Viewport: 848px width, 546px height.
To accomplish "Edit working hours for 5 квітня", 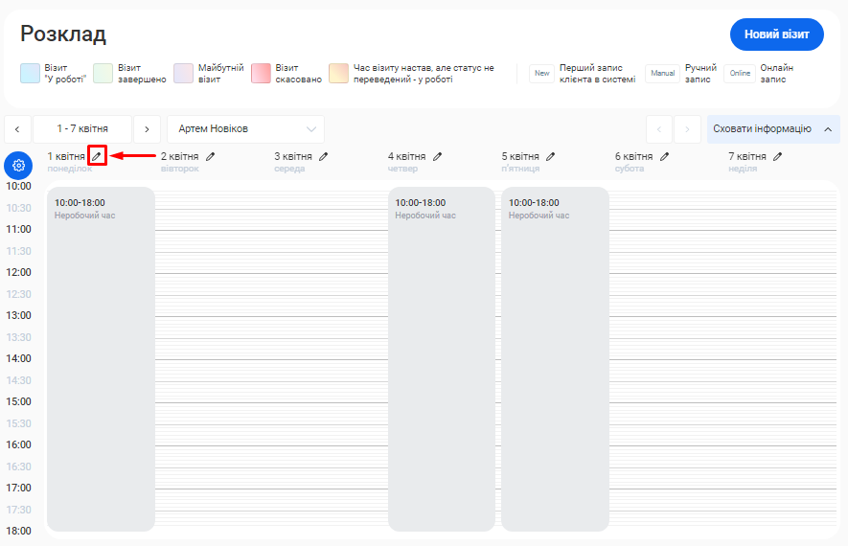I will (551, 156).
